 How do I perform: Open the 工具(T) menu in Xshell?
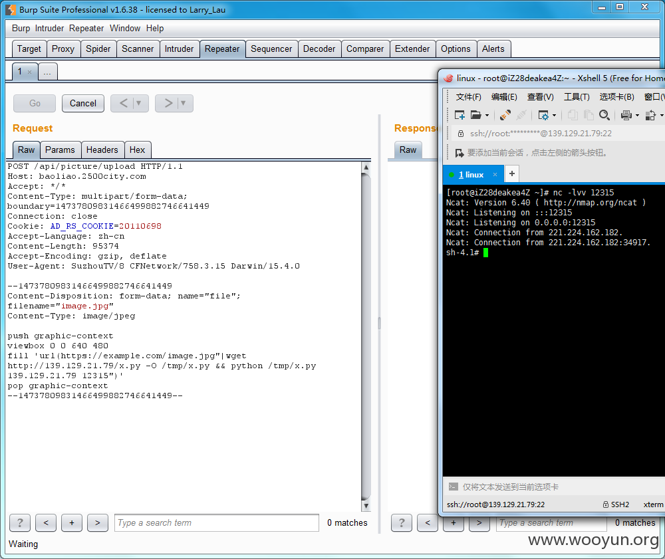577,97
